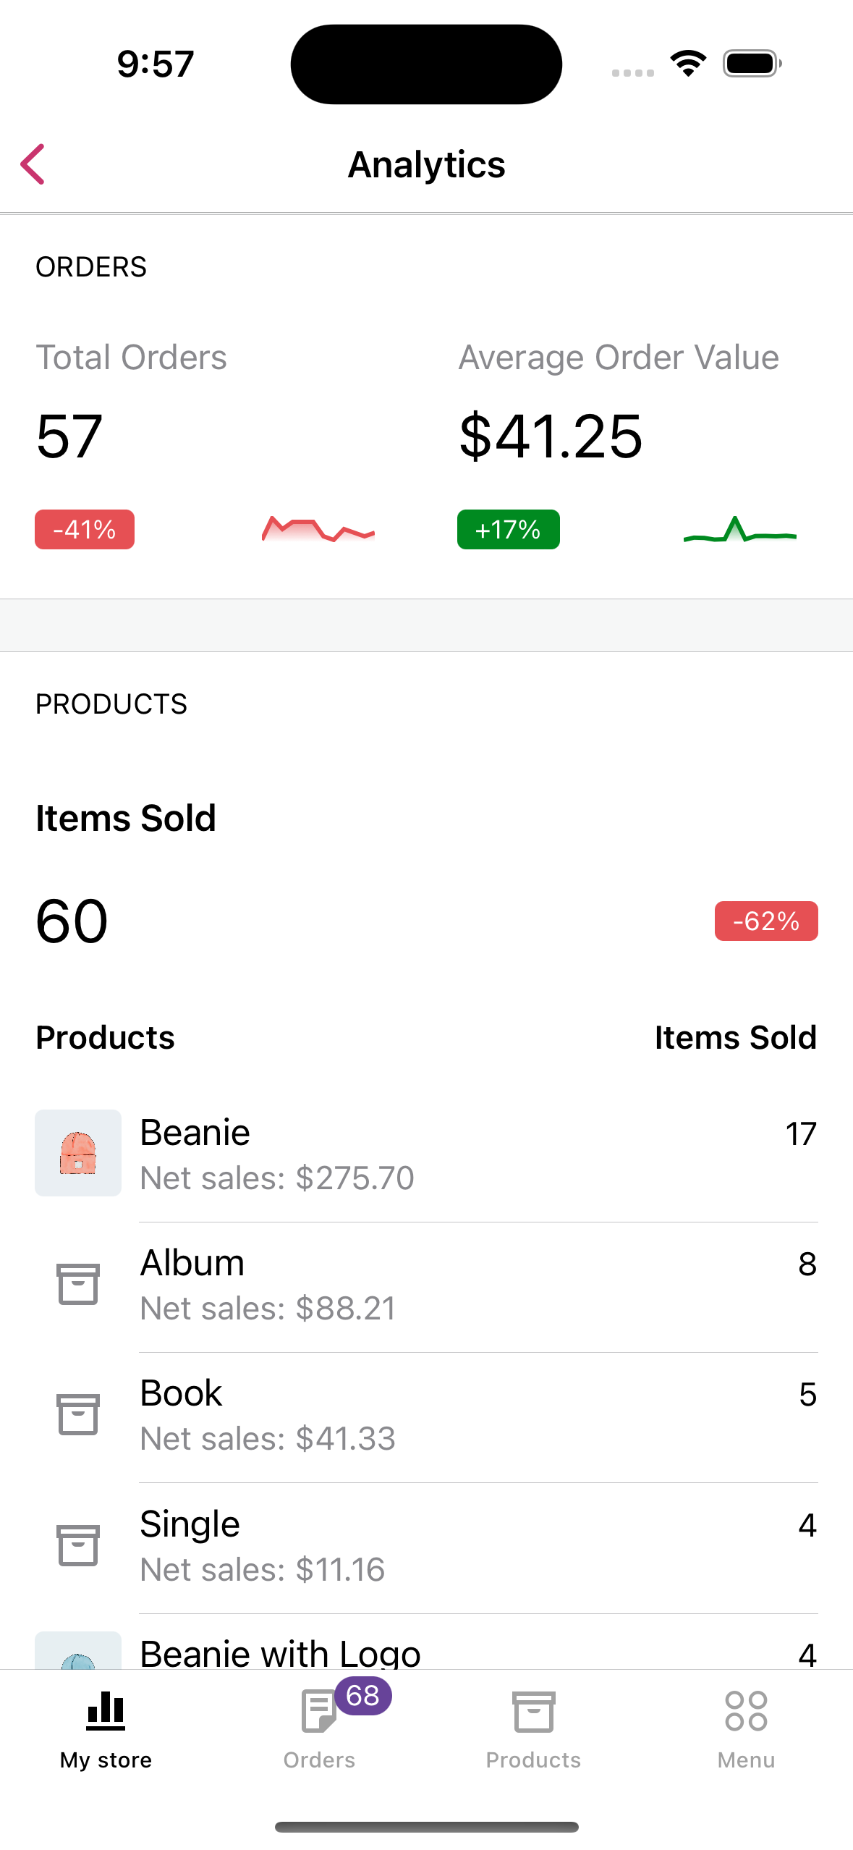Tap the Beanie product thumbnail

78,1153
